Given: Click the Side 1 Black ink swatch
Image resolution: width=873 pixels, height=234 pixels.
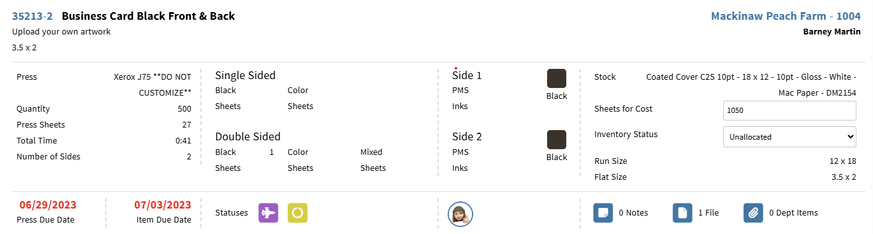Looking at the screenshot, I should (557, 78).
